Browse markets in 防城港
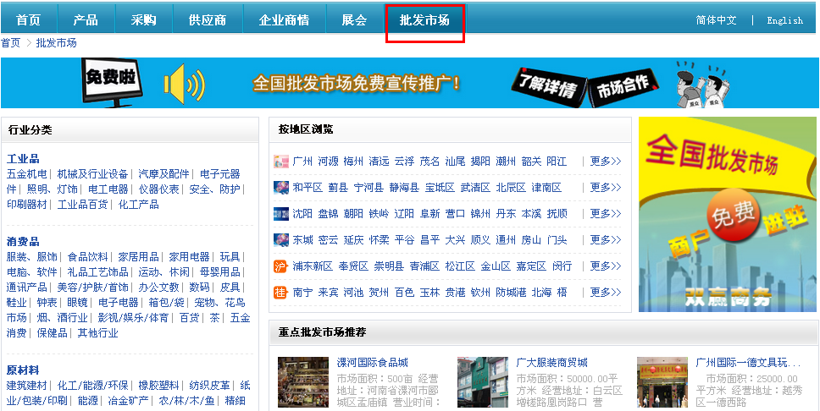The height and width of the screenshot is (411, 820). 512,292
